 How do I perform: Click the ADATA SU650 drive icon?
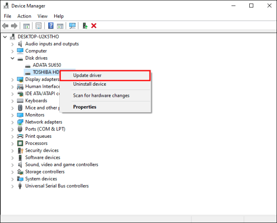click(x=28, y=66)
